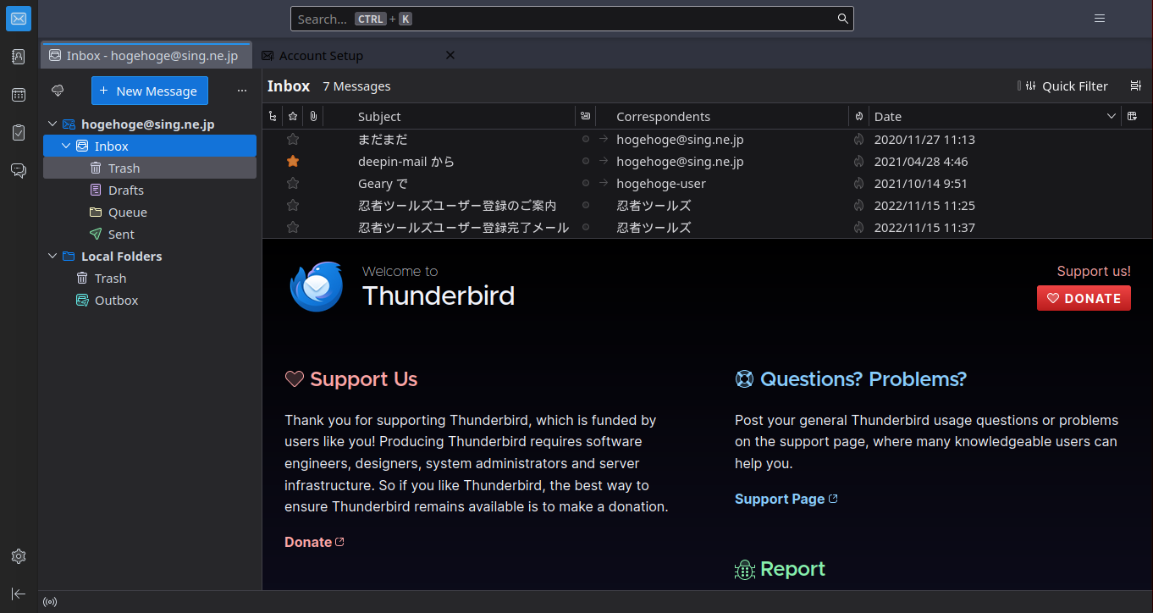Click thread column header icon

pos(272,116)
